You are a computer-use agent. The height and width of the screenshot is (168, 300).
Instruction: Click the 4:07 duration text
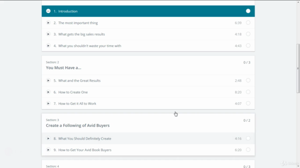[238, 104]
